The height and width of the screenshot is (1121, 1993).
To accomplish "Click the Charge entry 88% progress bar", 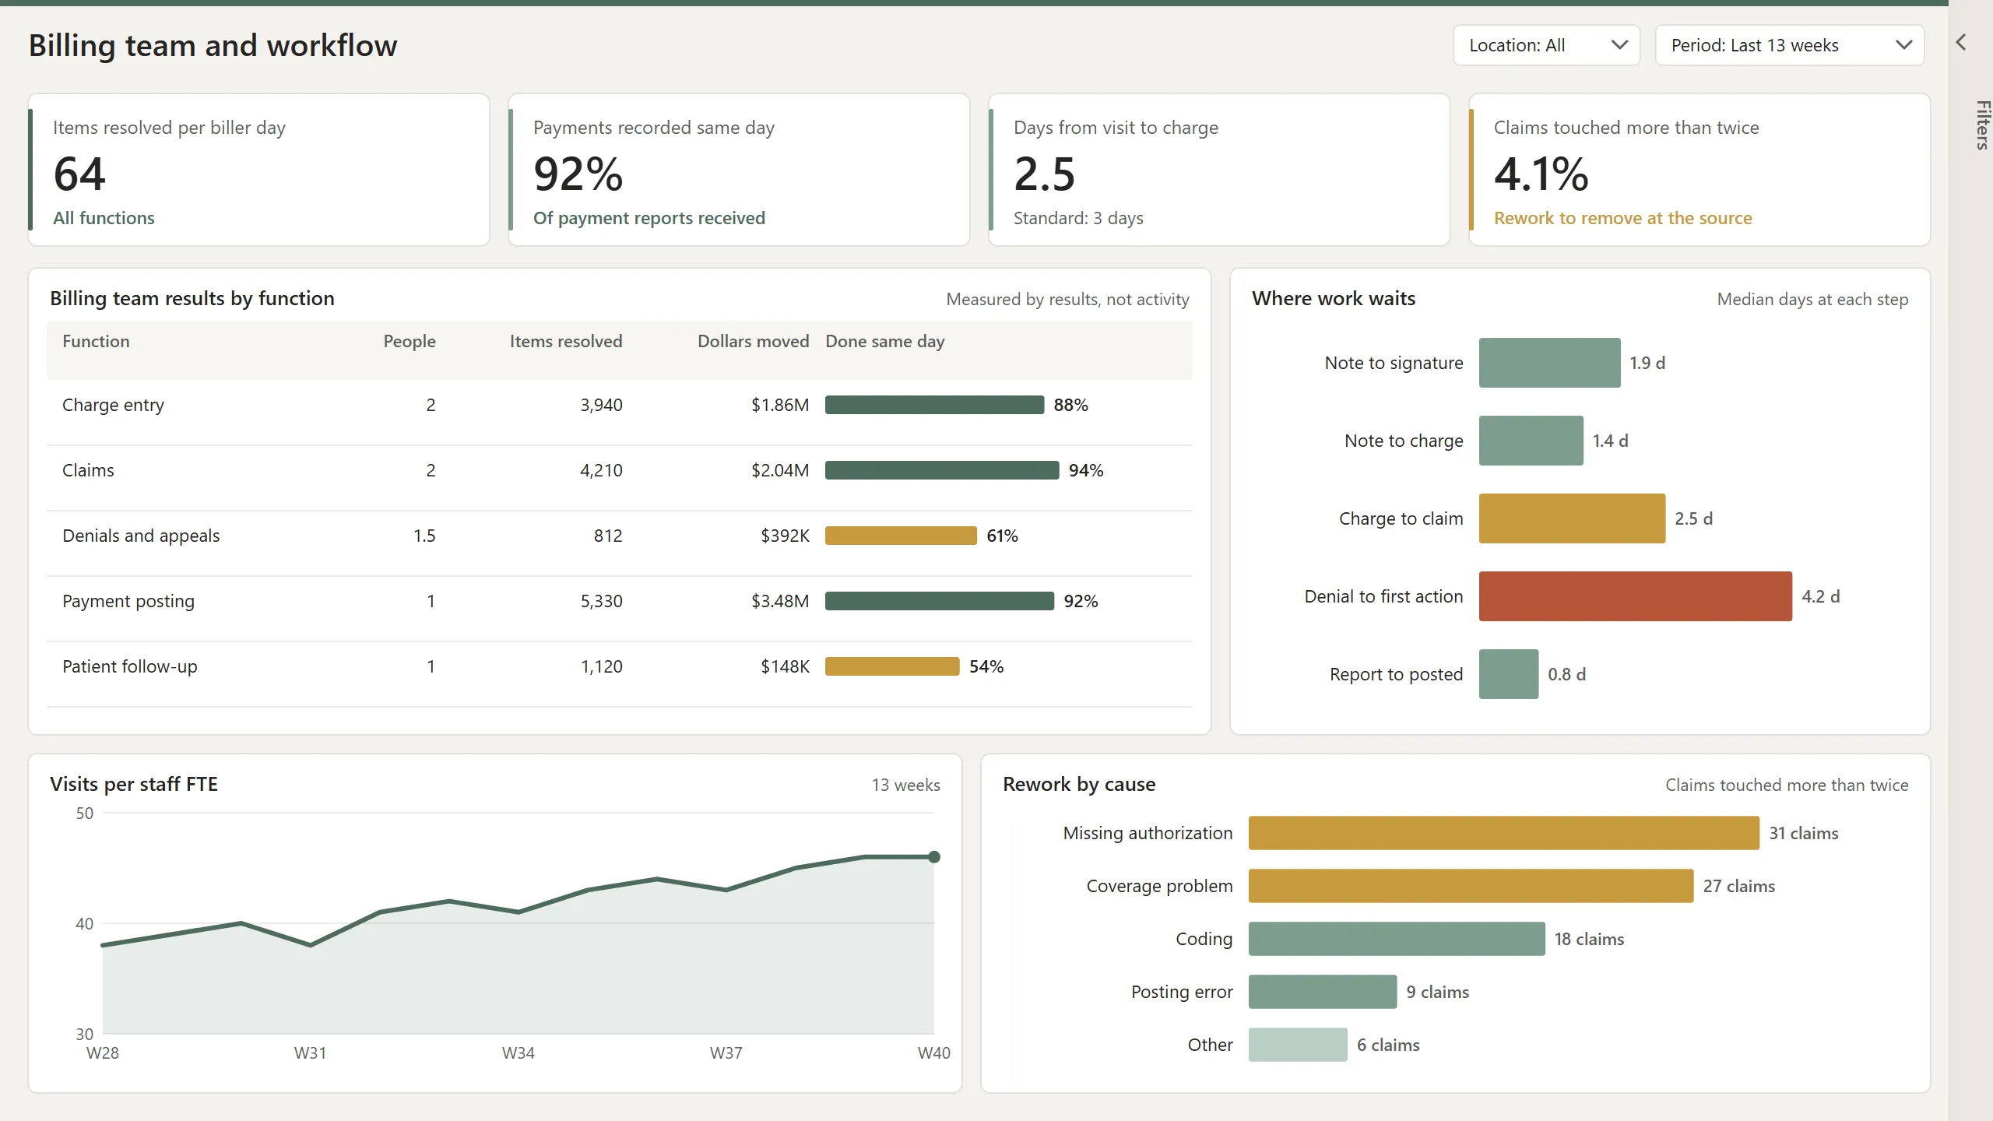I will (x=934, y=405).
